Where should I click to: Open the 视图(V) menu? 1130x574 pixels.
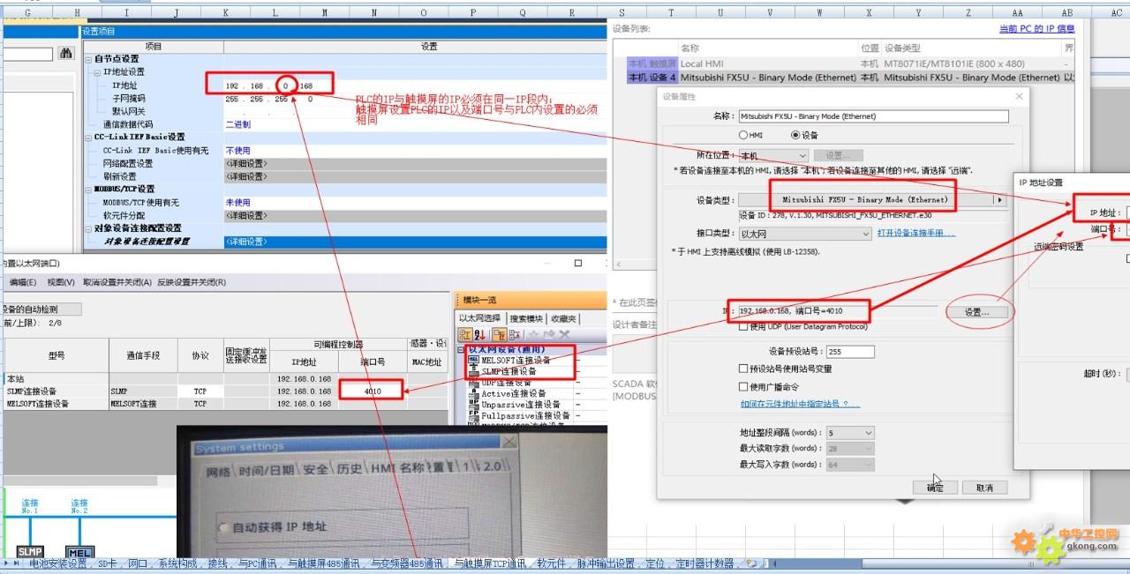coord(61,283)
